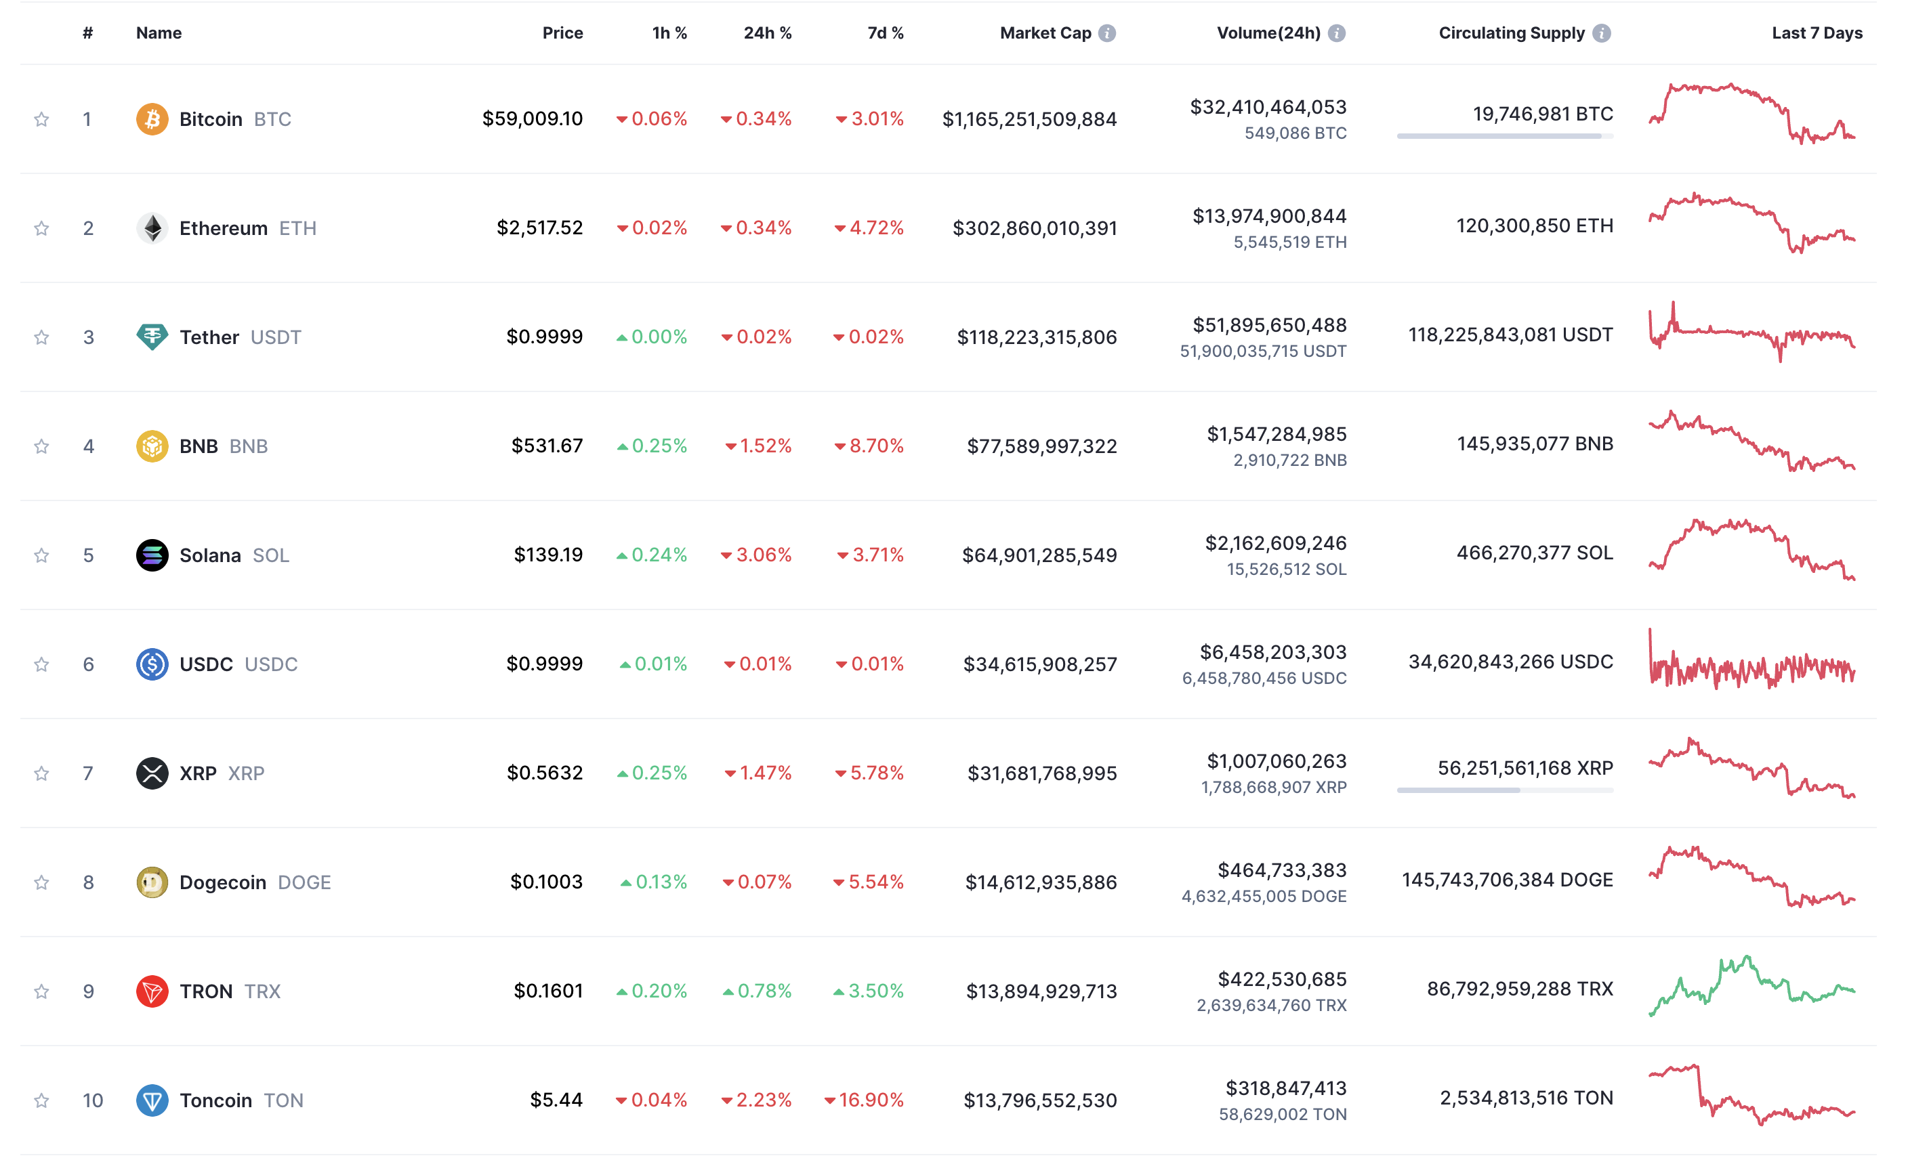The width and height of the screenshot is (1908, 1158).
Task: Toggle the watchlist star for BNB
Action: 42,447
